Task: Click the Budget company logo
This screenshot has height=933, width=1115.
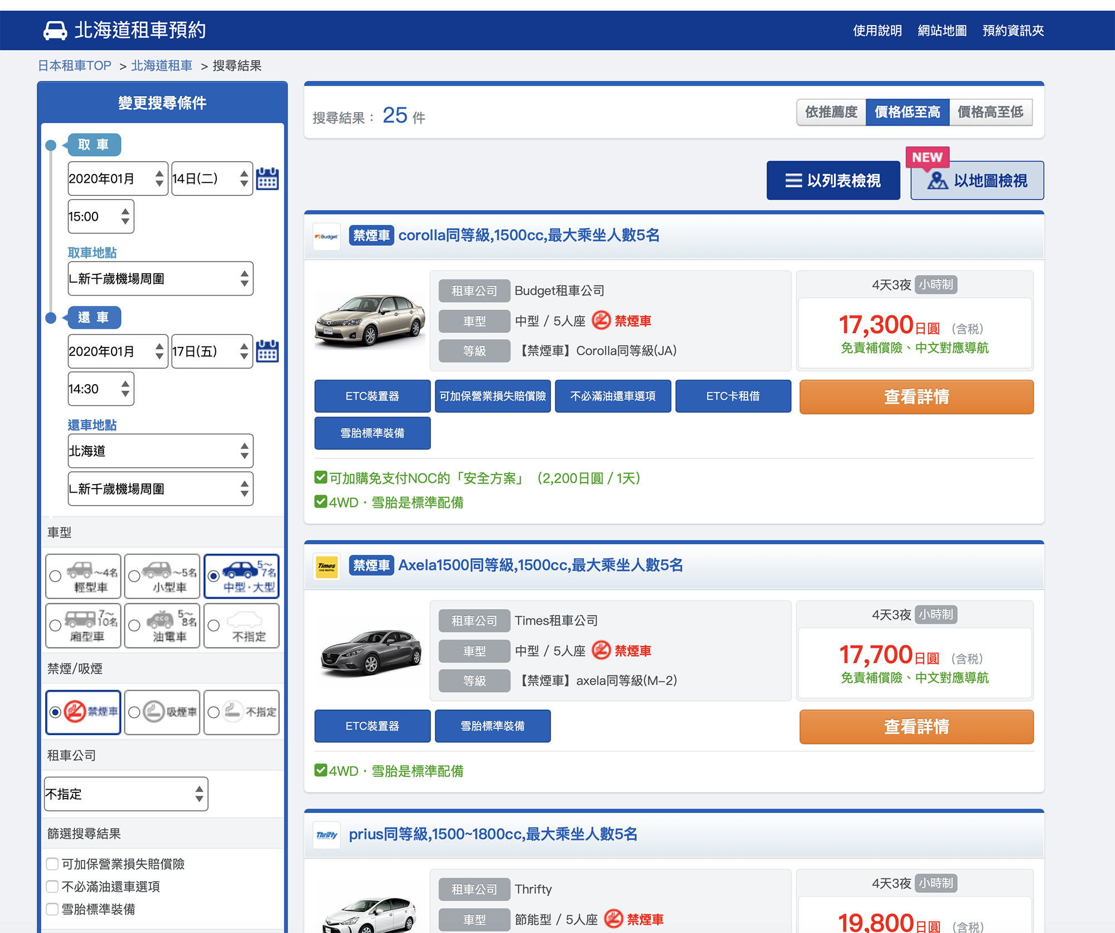Action: coord(327,236)
